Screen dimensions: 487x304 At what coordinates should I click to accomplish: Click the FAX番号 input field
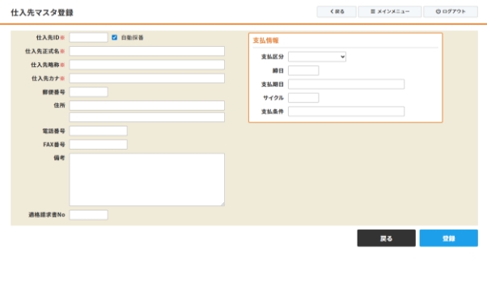tap(98, 145)
